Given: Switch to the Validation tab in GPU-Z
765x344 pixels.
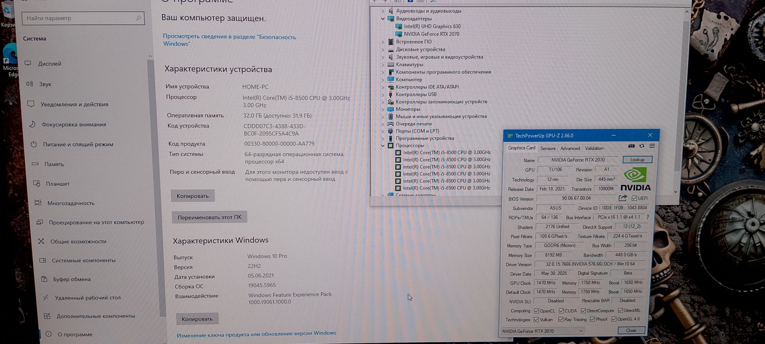Looking at the screenshot, I should point(594,148).
